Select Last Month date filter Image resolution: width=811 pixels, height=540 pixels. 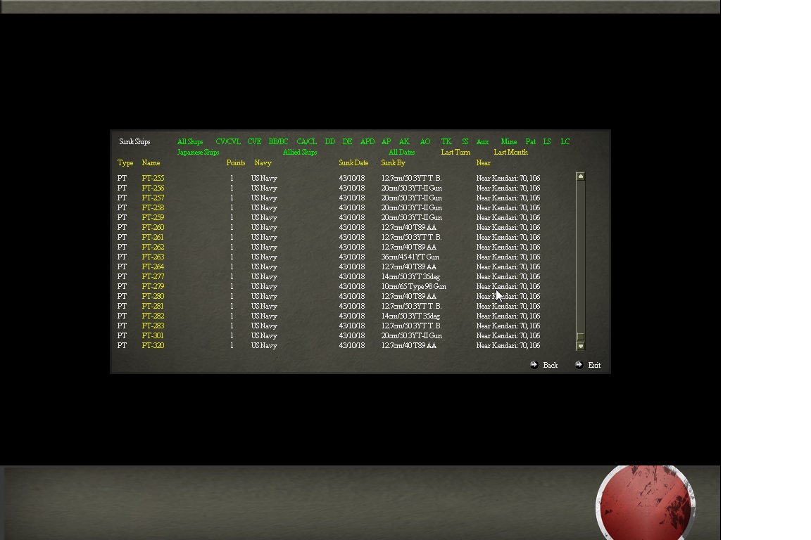tap(511, 153)
